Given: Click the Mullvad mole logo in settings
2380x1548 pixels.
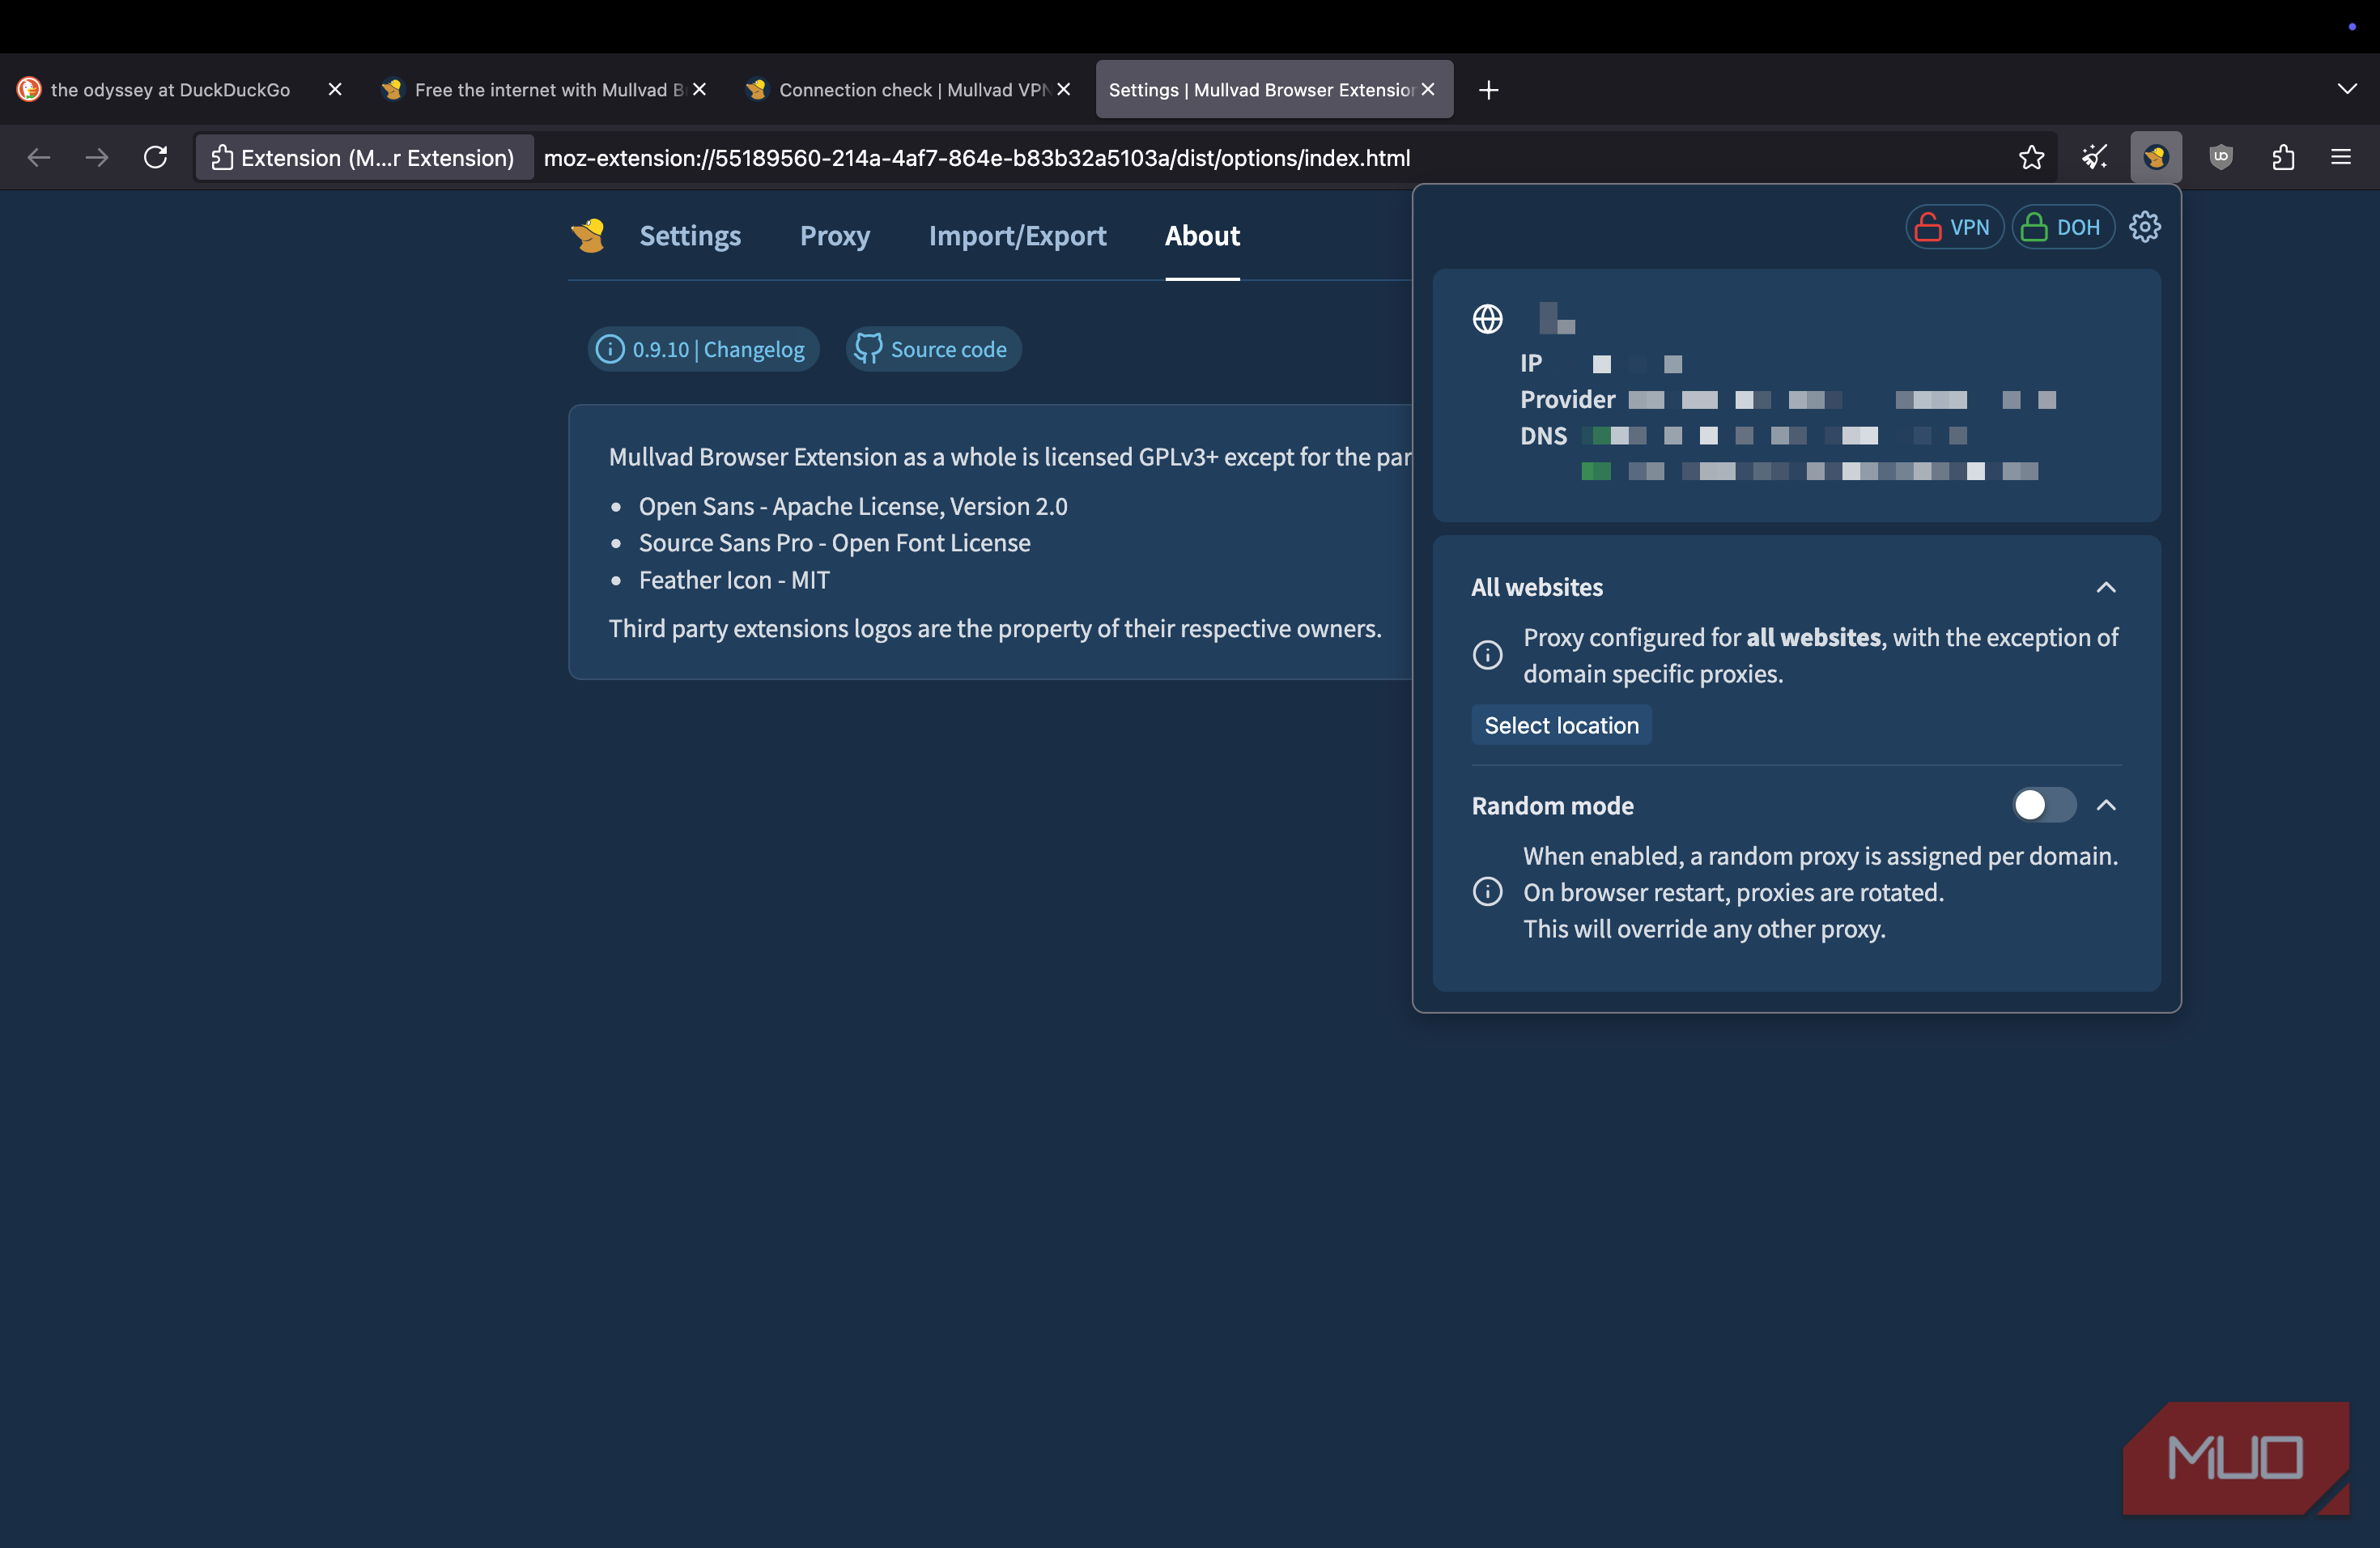Looking at the screenshot, I should click(588, 236).
